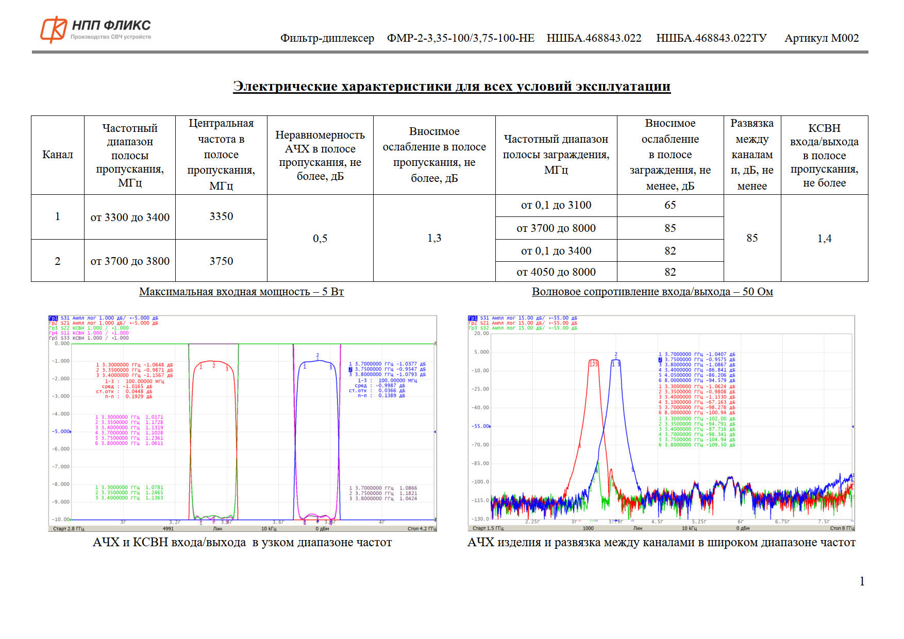Click the wide-band isolation chart image

click(x=661, y=423)
